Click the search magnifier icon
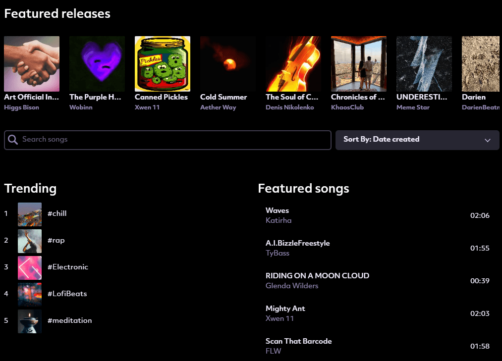Viewport: 502px width, 361px height. (13, 140)
